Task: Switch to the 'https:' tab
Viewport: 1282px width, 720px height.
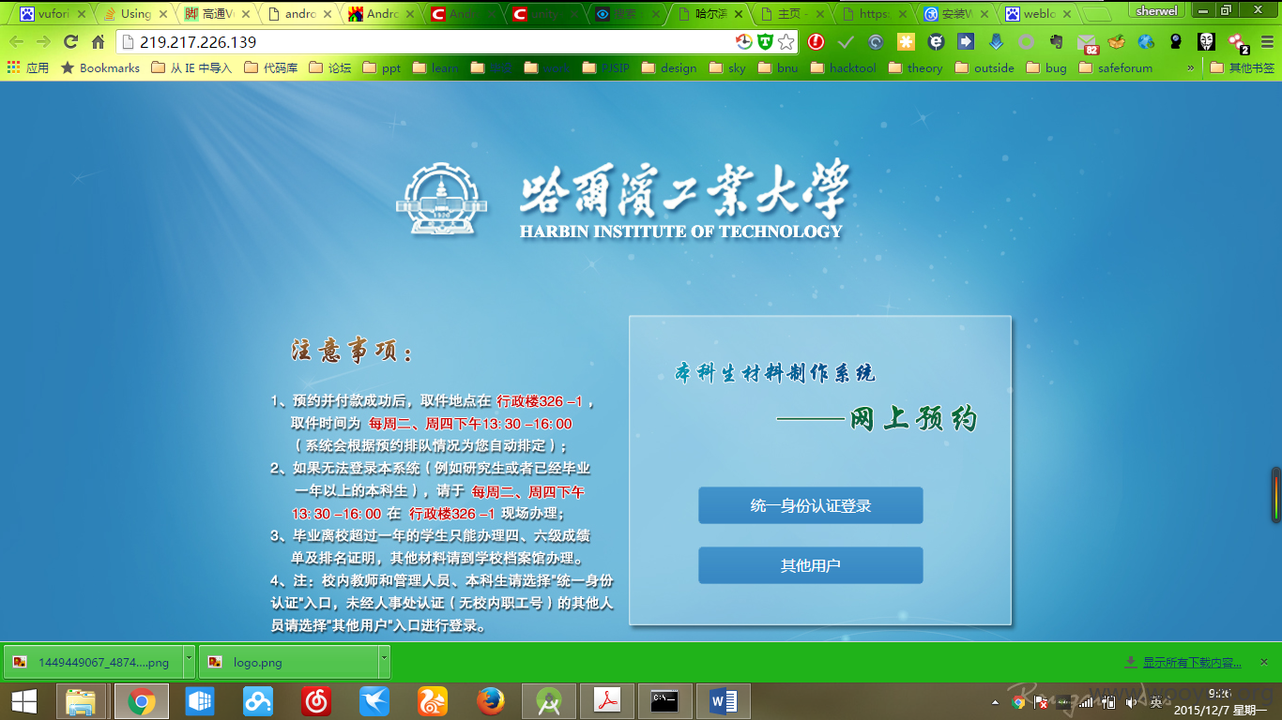Action: coord(873,14)
